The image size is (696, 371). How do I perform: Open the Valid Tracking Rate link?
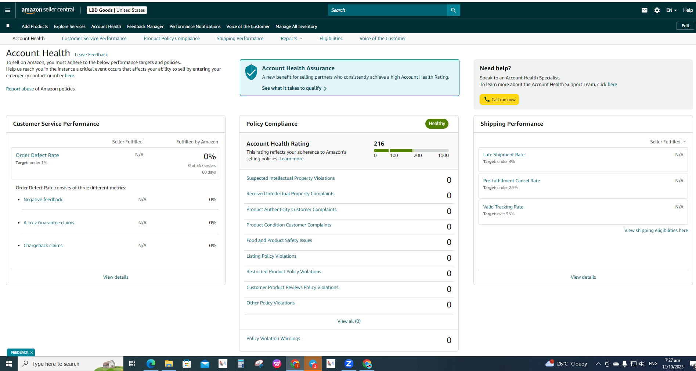tap(503, 207)
